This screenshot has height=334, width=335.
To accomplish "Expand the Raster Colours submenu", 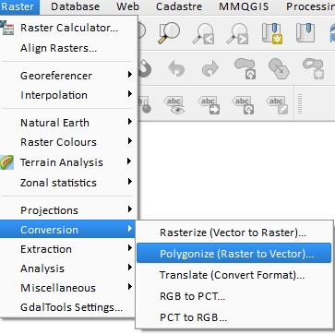I will pos(69,142).
